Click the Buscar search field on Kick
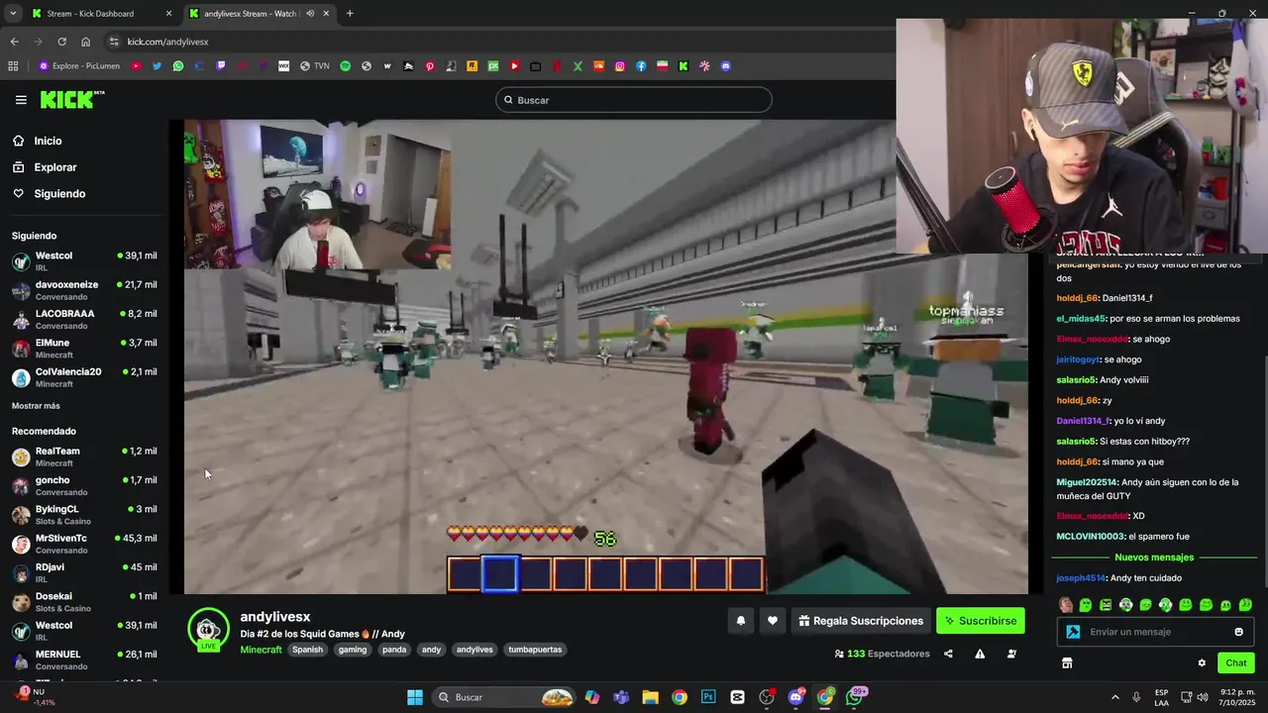 (x=634, y=100)
